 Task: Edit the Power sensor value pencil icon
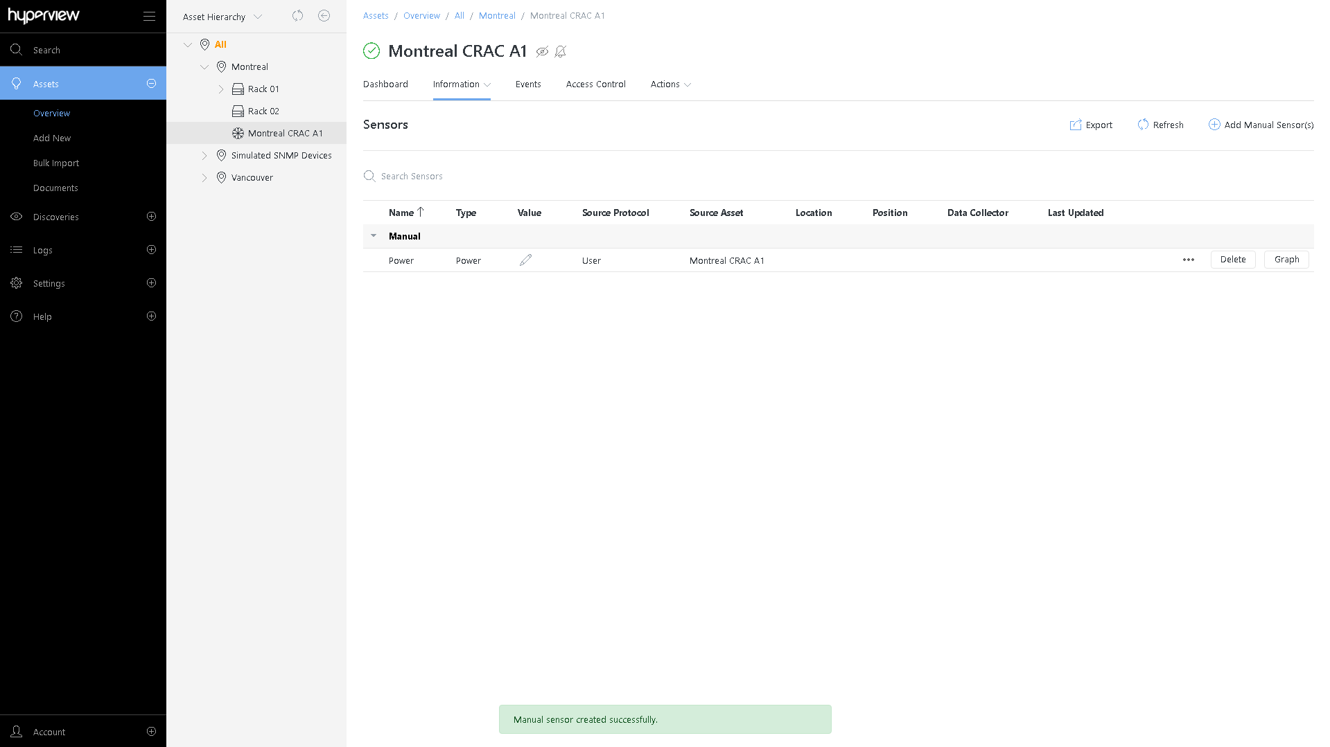point(525,260)
